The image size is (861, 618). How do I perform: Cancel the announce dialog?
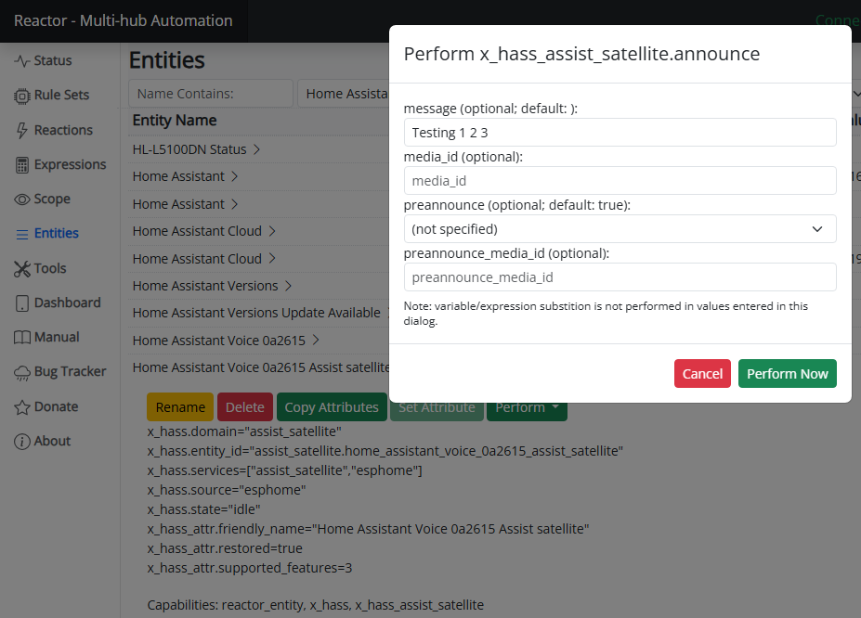(x=702, y=373)
